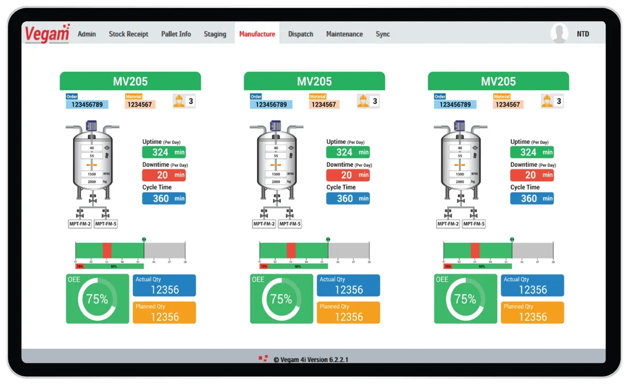The width and height of the screenshot is (628, 384).
Task: Click the OEE 75% gauge in right card
Action: coord(465,299)
